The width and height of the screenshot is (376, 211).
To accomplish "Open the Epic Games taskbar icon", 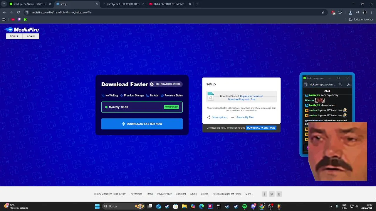I will pos(219,206).
